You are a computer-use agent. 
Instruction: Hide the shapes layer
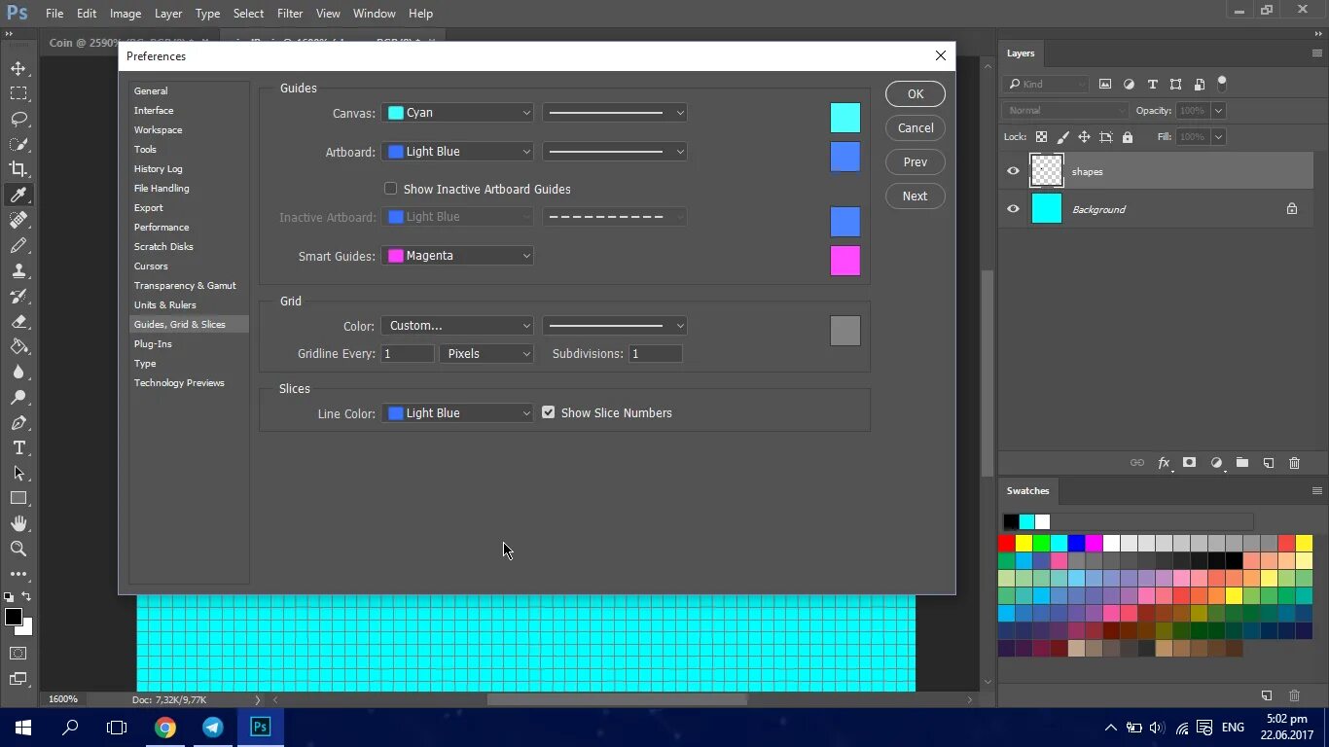click(1013, 171)
